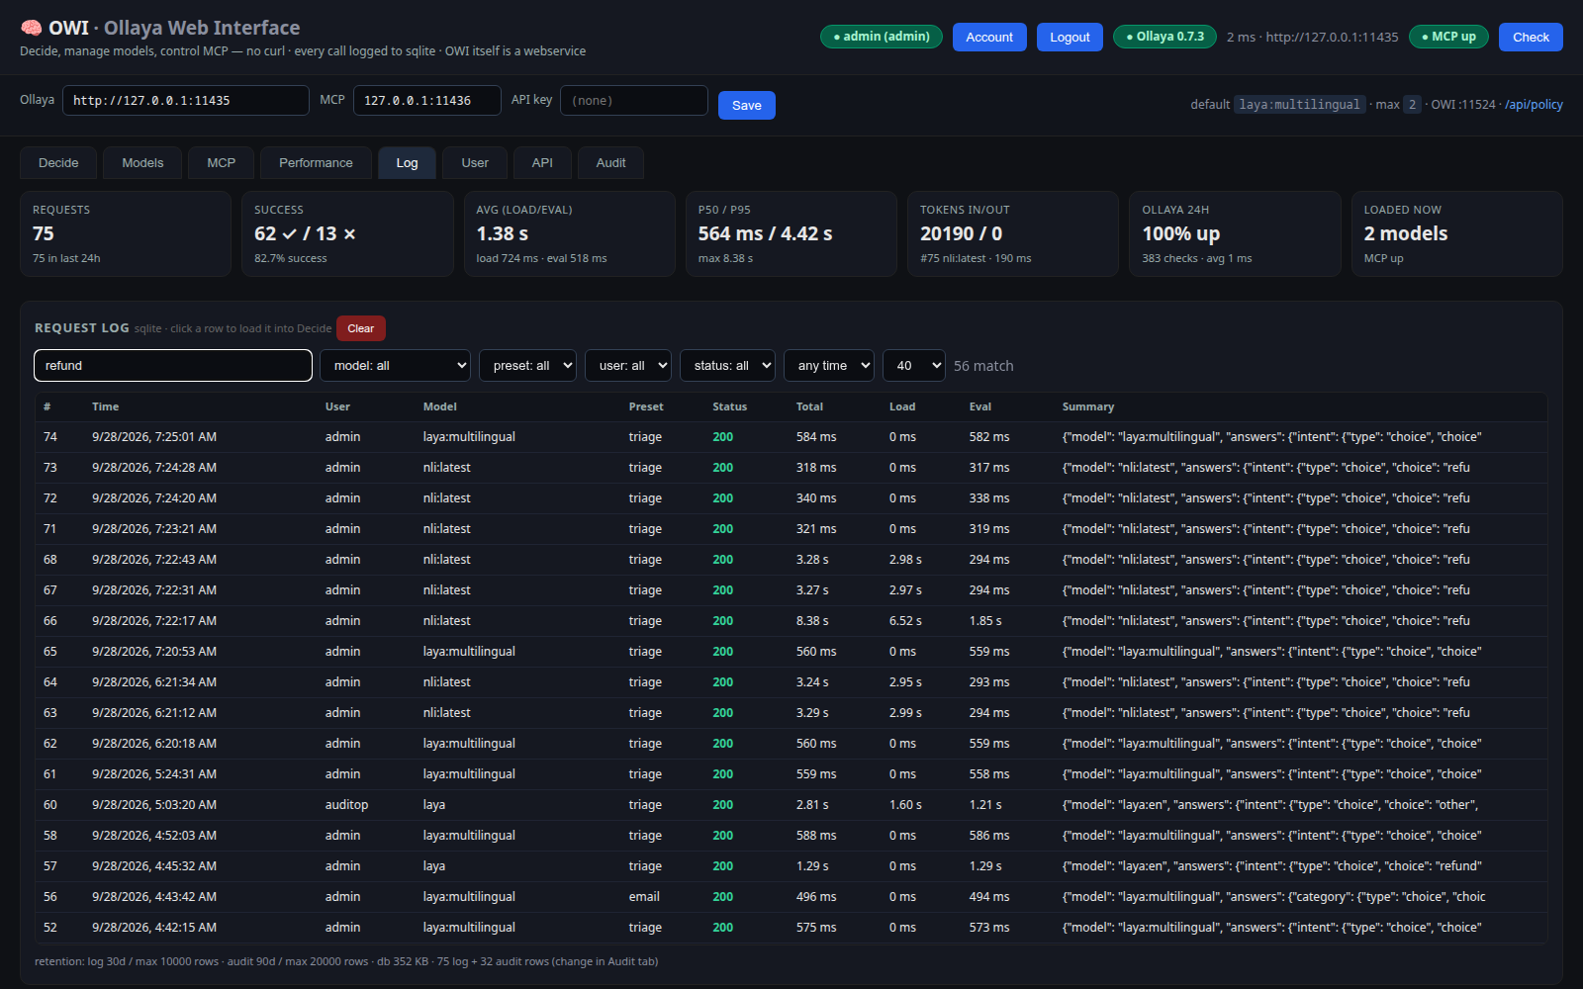Click the Ollaya 0.7.3 status badge
The image size is (1583, 989).
coord(1164,37)
